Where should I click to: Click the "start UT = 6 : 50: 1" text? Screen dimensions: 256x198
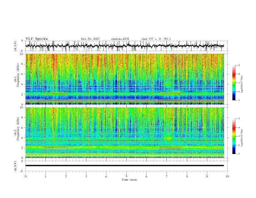(x=156, y=39)
